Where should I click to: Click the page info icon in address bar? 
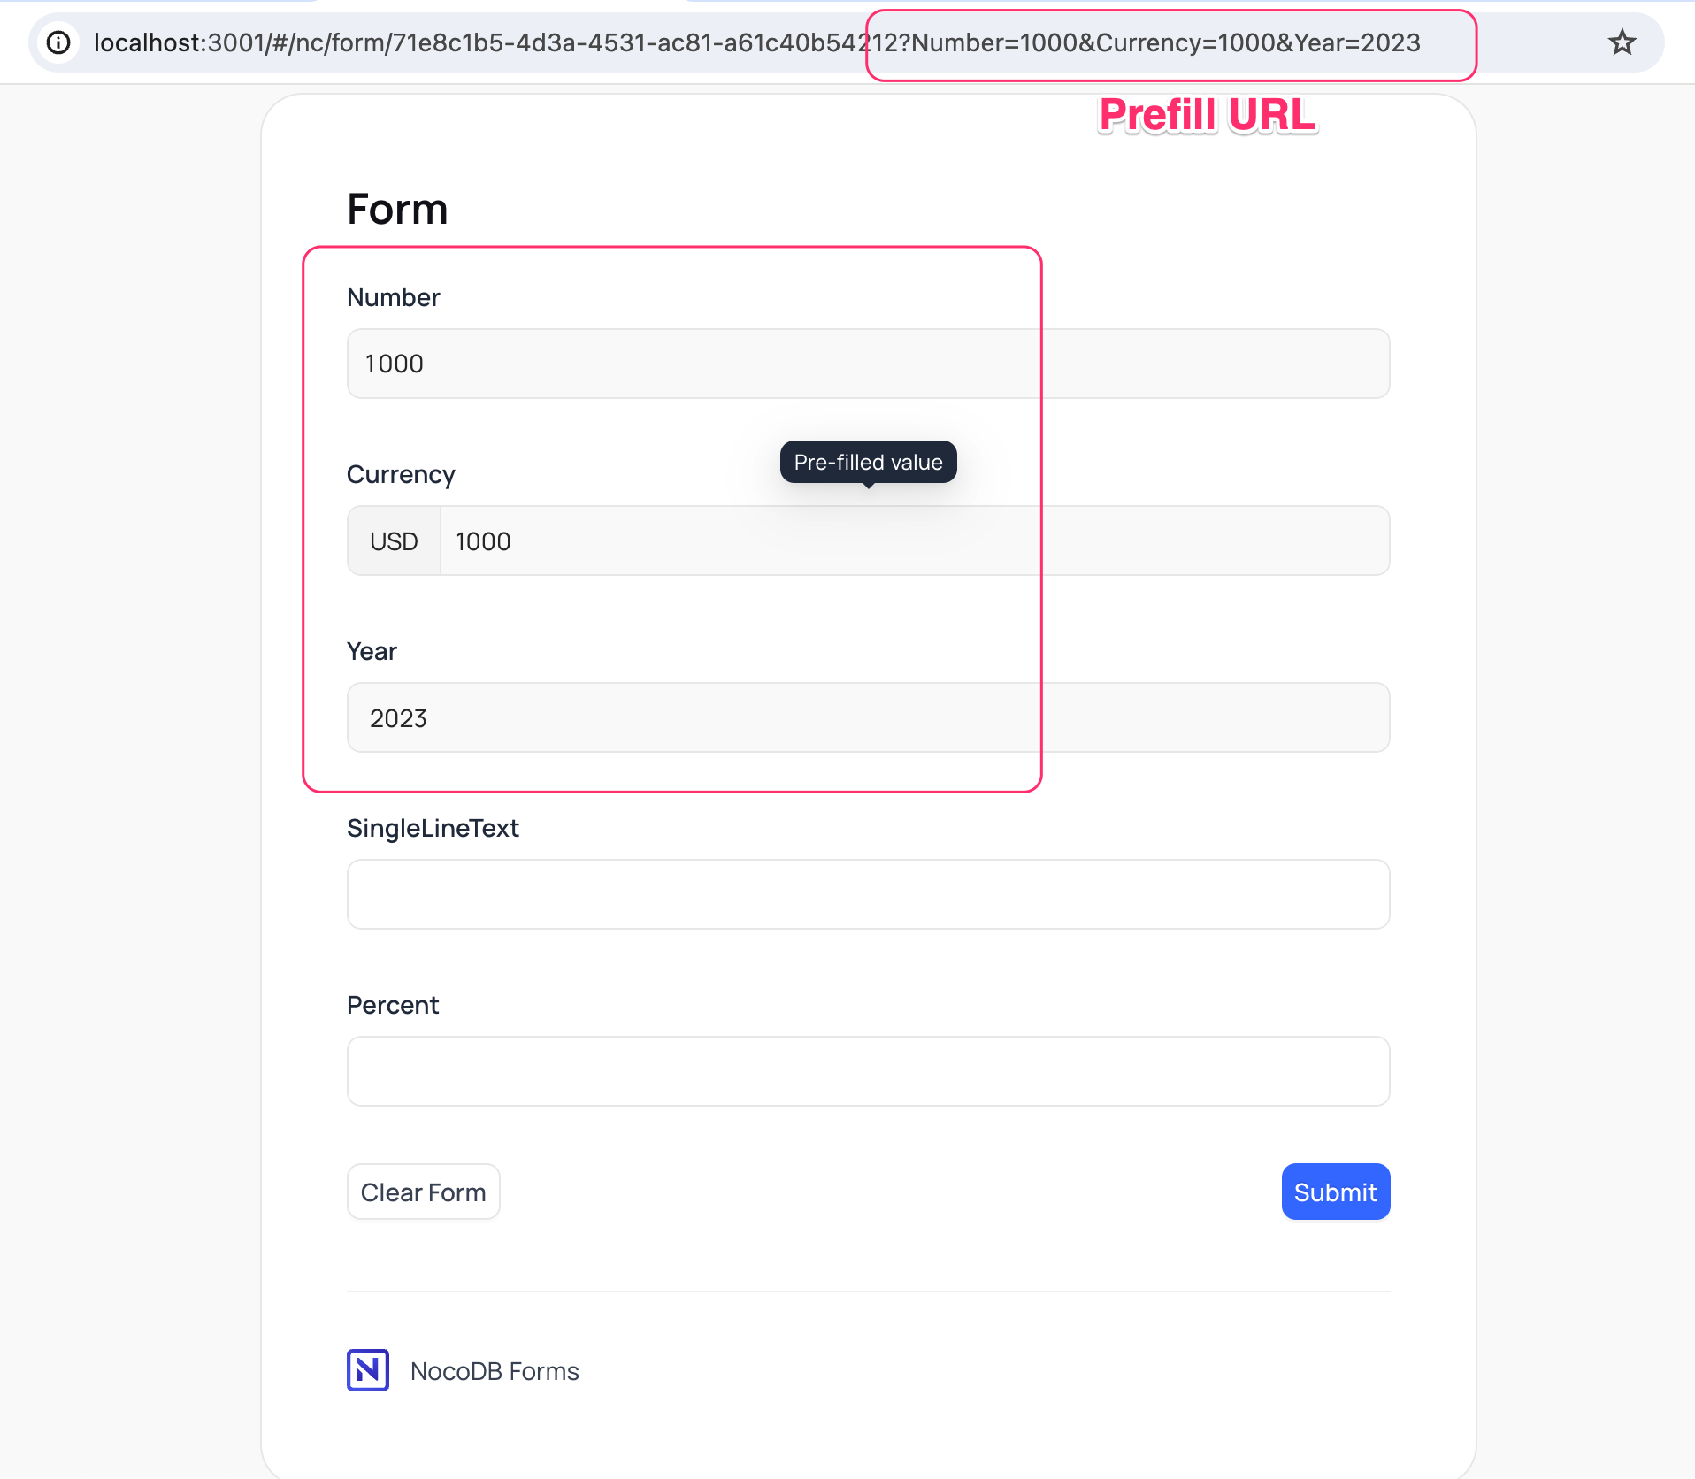pos(58,42)
